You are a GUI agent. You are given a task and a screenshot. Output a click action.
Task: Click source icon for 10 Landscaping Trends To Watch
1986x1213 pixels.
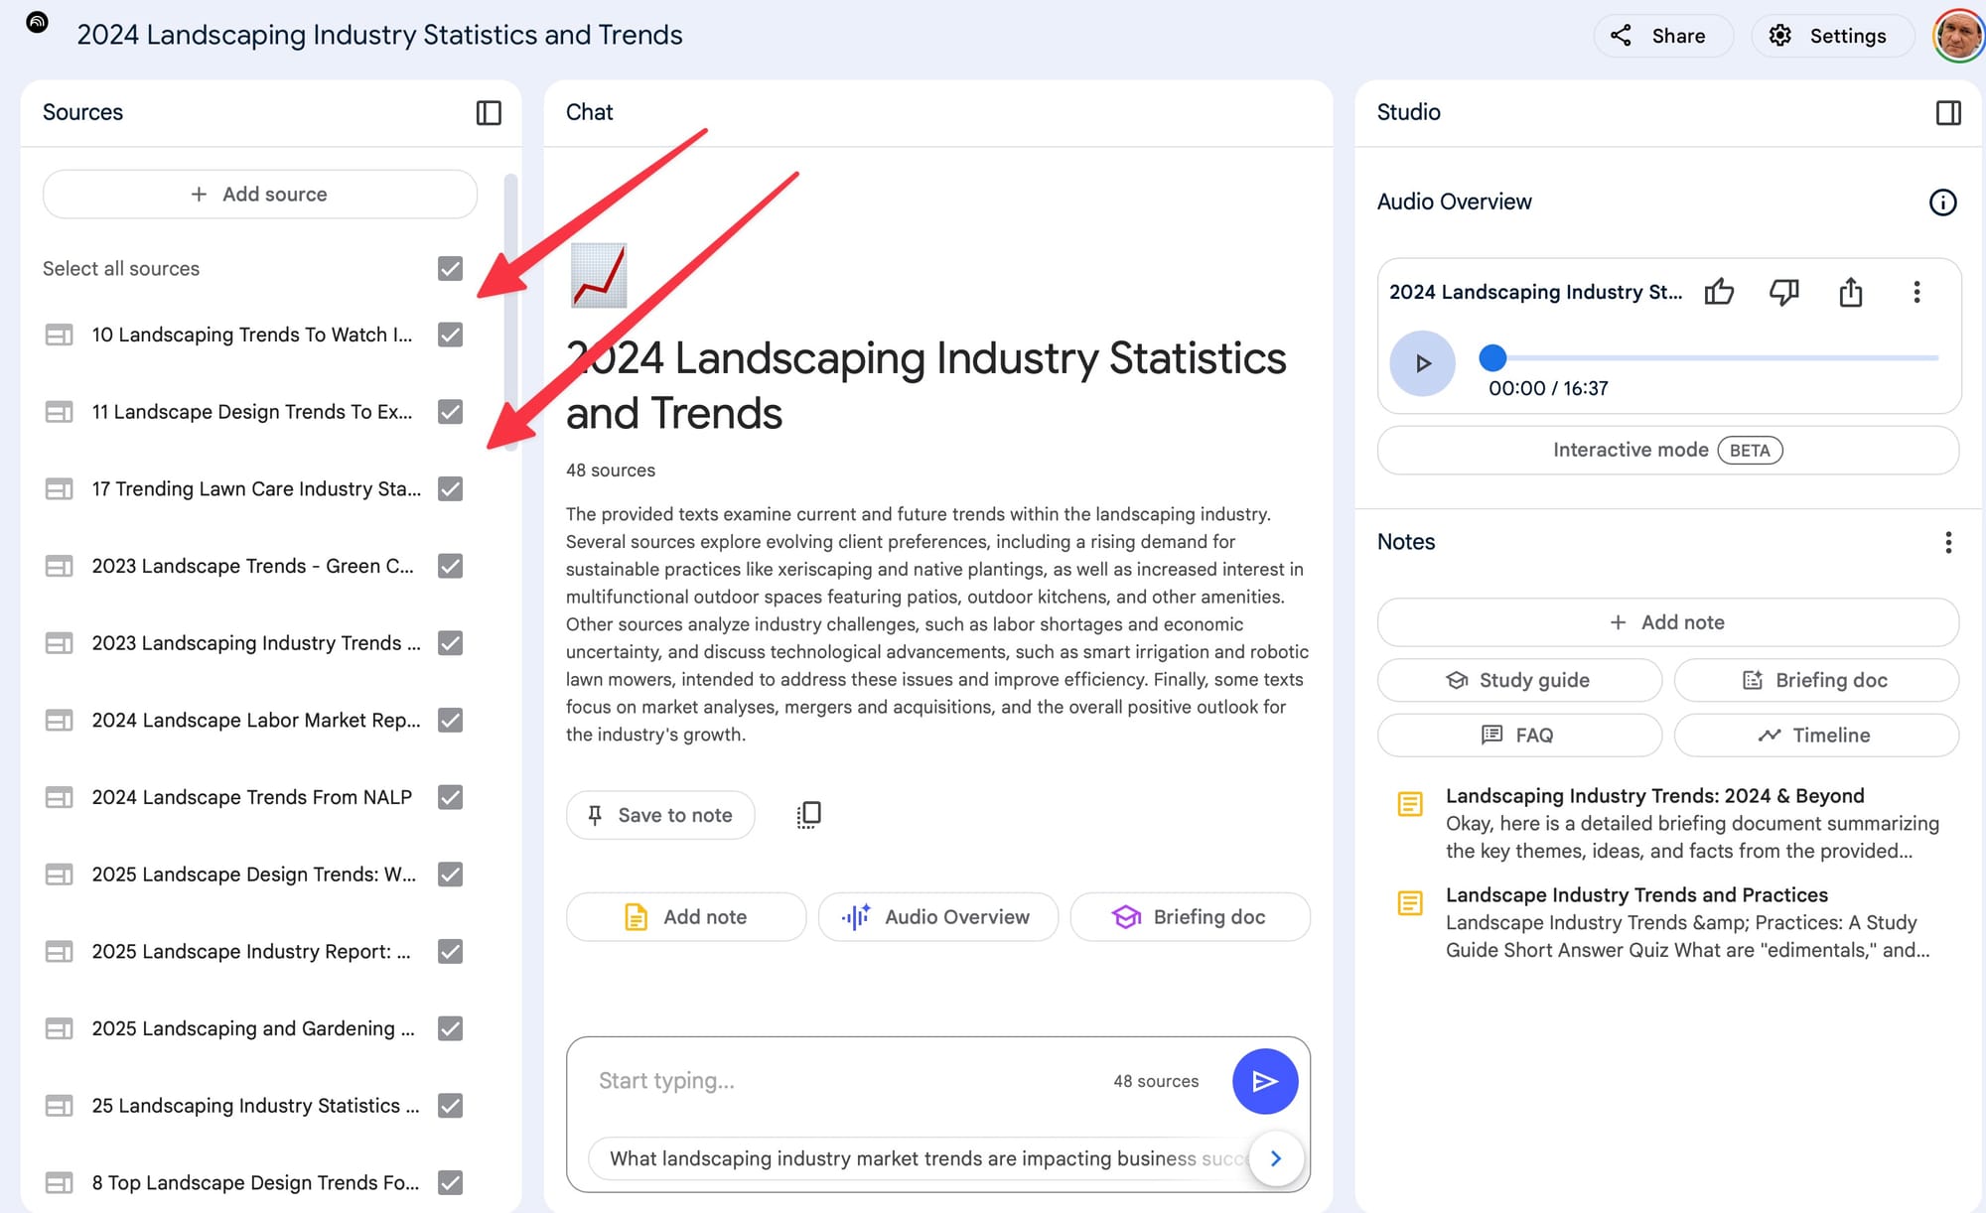pos(59,336)
